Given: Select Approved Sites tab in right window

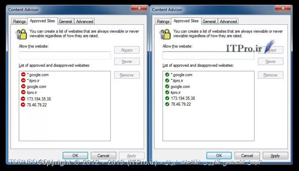Looking at the screenshot, I should tap(186, 21).
